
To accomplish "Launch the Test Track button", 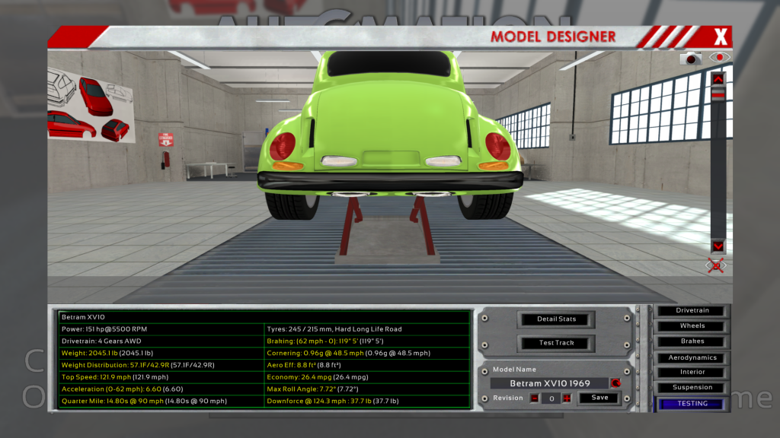I will coord(556,343).
